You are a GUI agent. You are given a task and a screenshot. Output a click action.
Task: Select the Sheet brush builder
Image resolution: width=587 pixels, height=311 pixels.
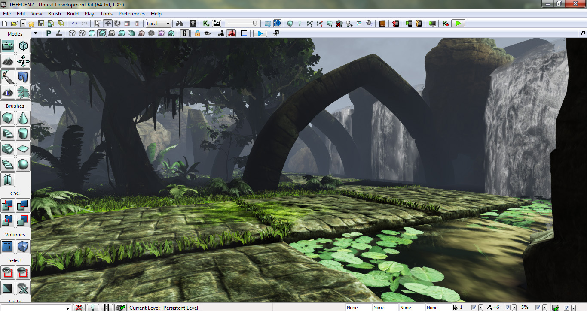23,148
